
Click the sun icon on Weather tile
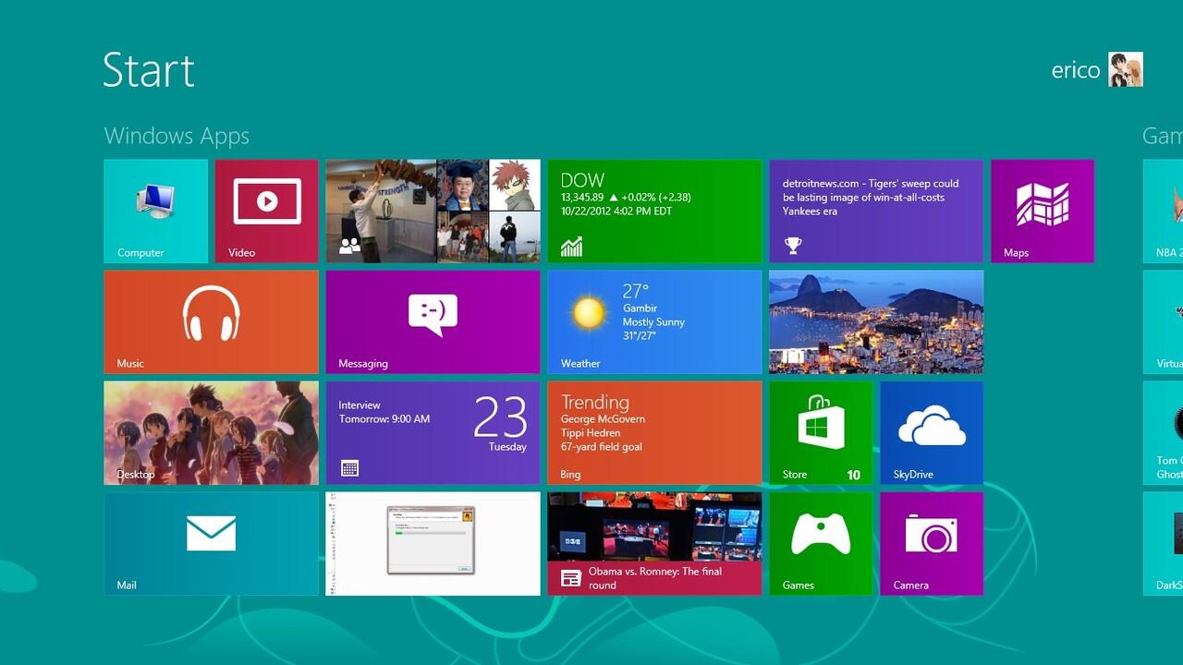click(x=588, y=312)
